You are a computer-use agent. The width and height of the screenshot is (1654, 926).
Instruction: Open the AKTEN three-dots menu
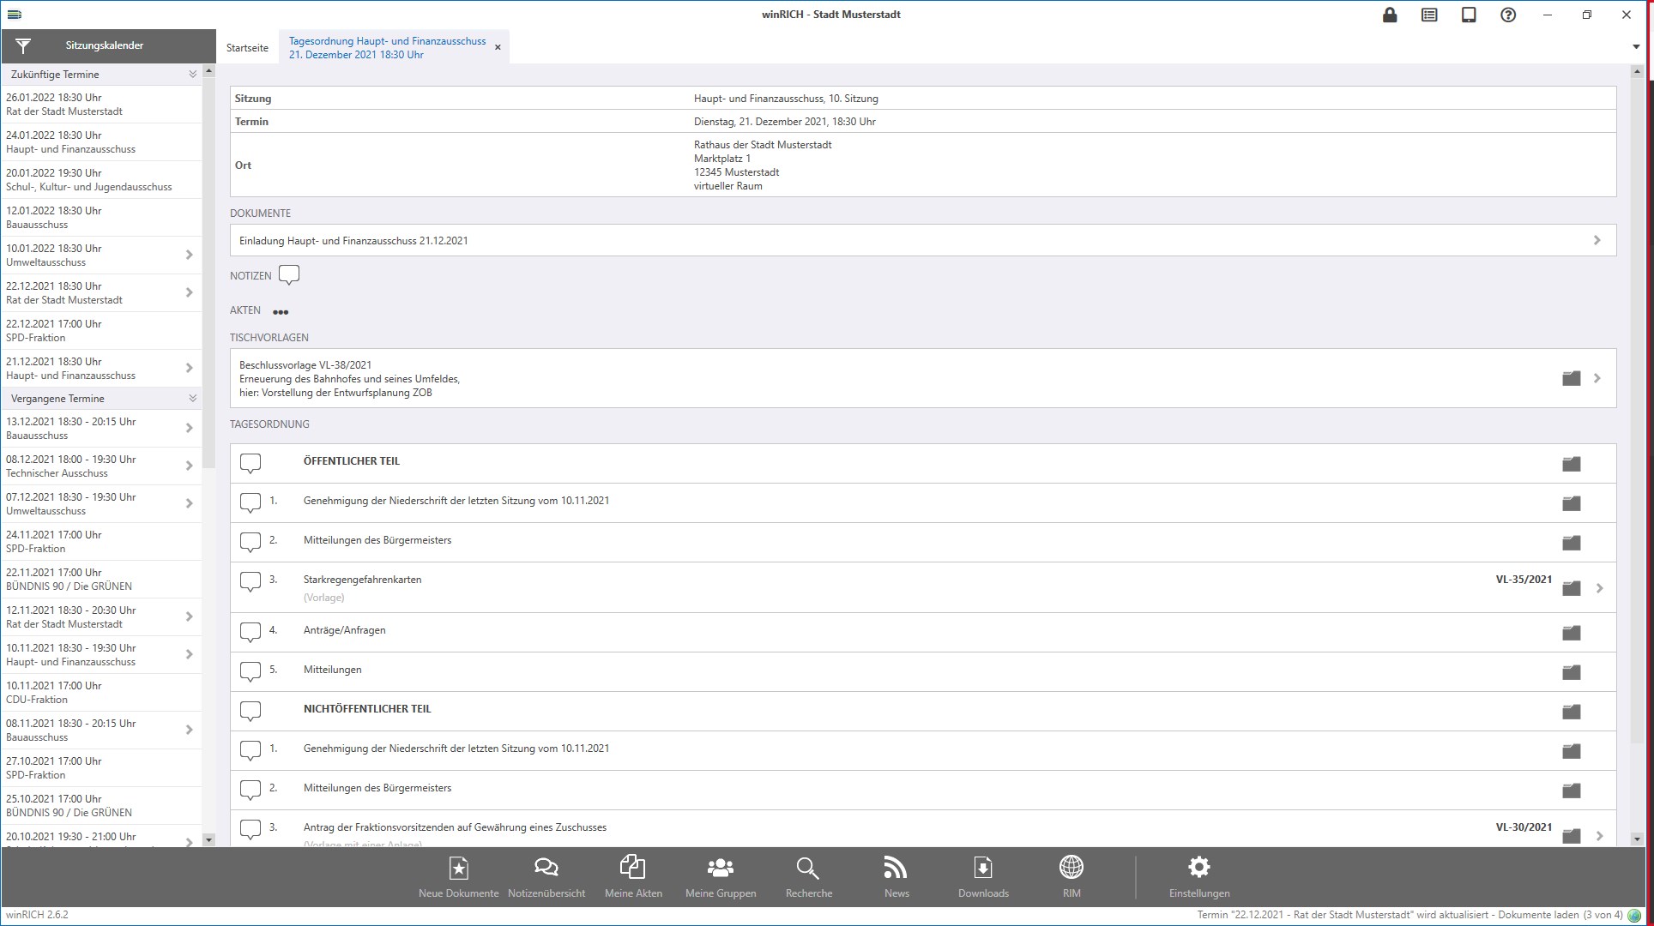point(281,311)
